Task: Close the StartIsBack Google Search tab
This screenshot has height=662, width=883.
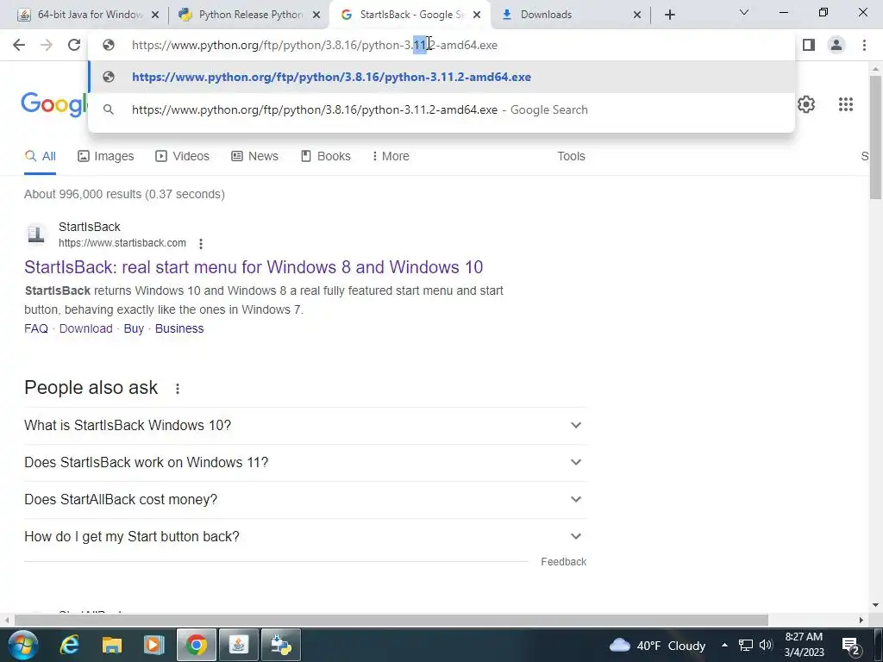Action: (x=477, y=15)
